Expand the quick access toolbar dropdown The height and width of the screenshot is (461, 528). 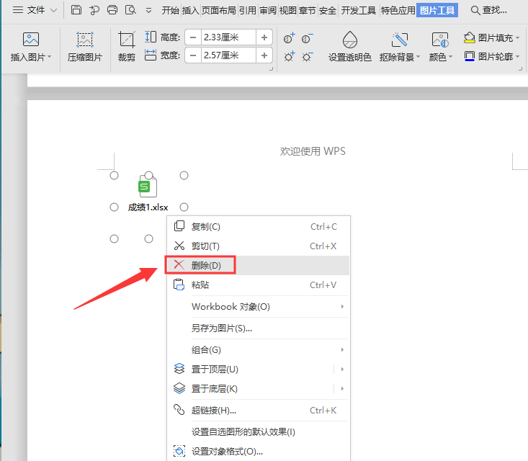(148, 11)
